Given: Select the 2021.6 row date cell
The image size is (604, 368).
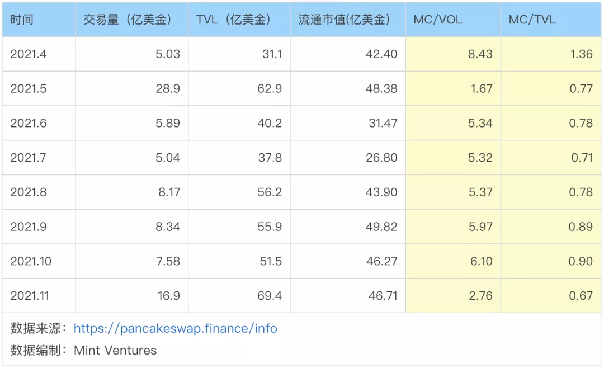Looking at the screenshot, I should 39,123.
